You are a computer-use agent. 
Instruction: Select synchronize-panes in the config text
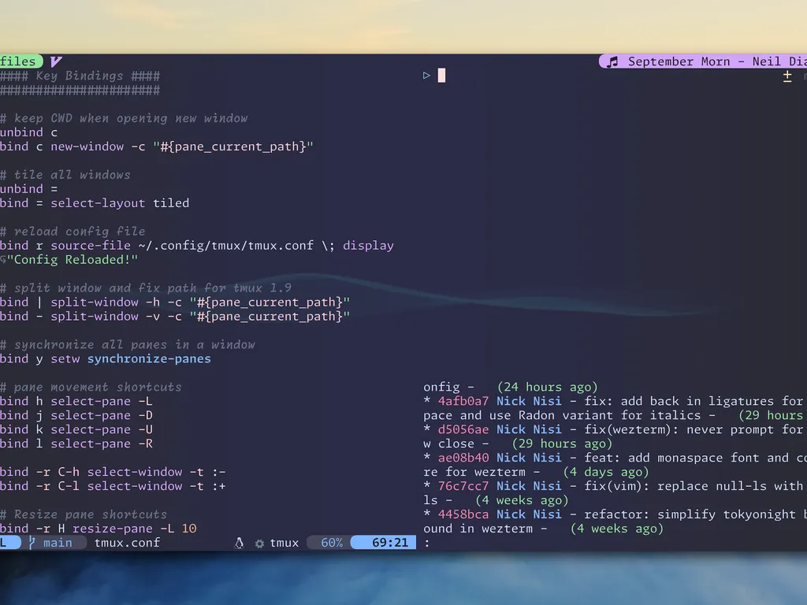point(148,358)
